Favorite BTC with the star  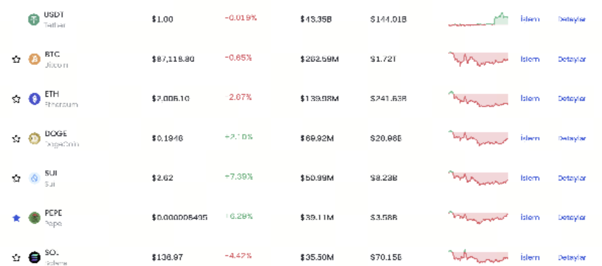[x=16, y=59]
